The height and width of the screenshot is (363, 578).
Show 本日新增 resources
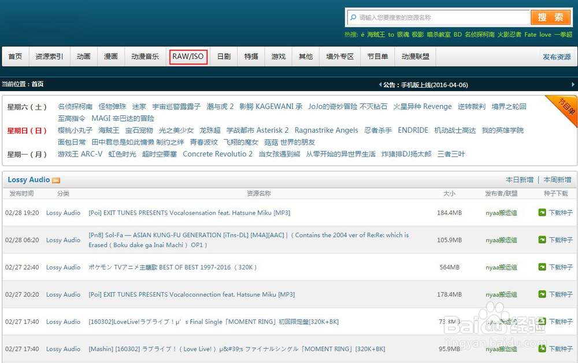[520, 179]
